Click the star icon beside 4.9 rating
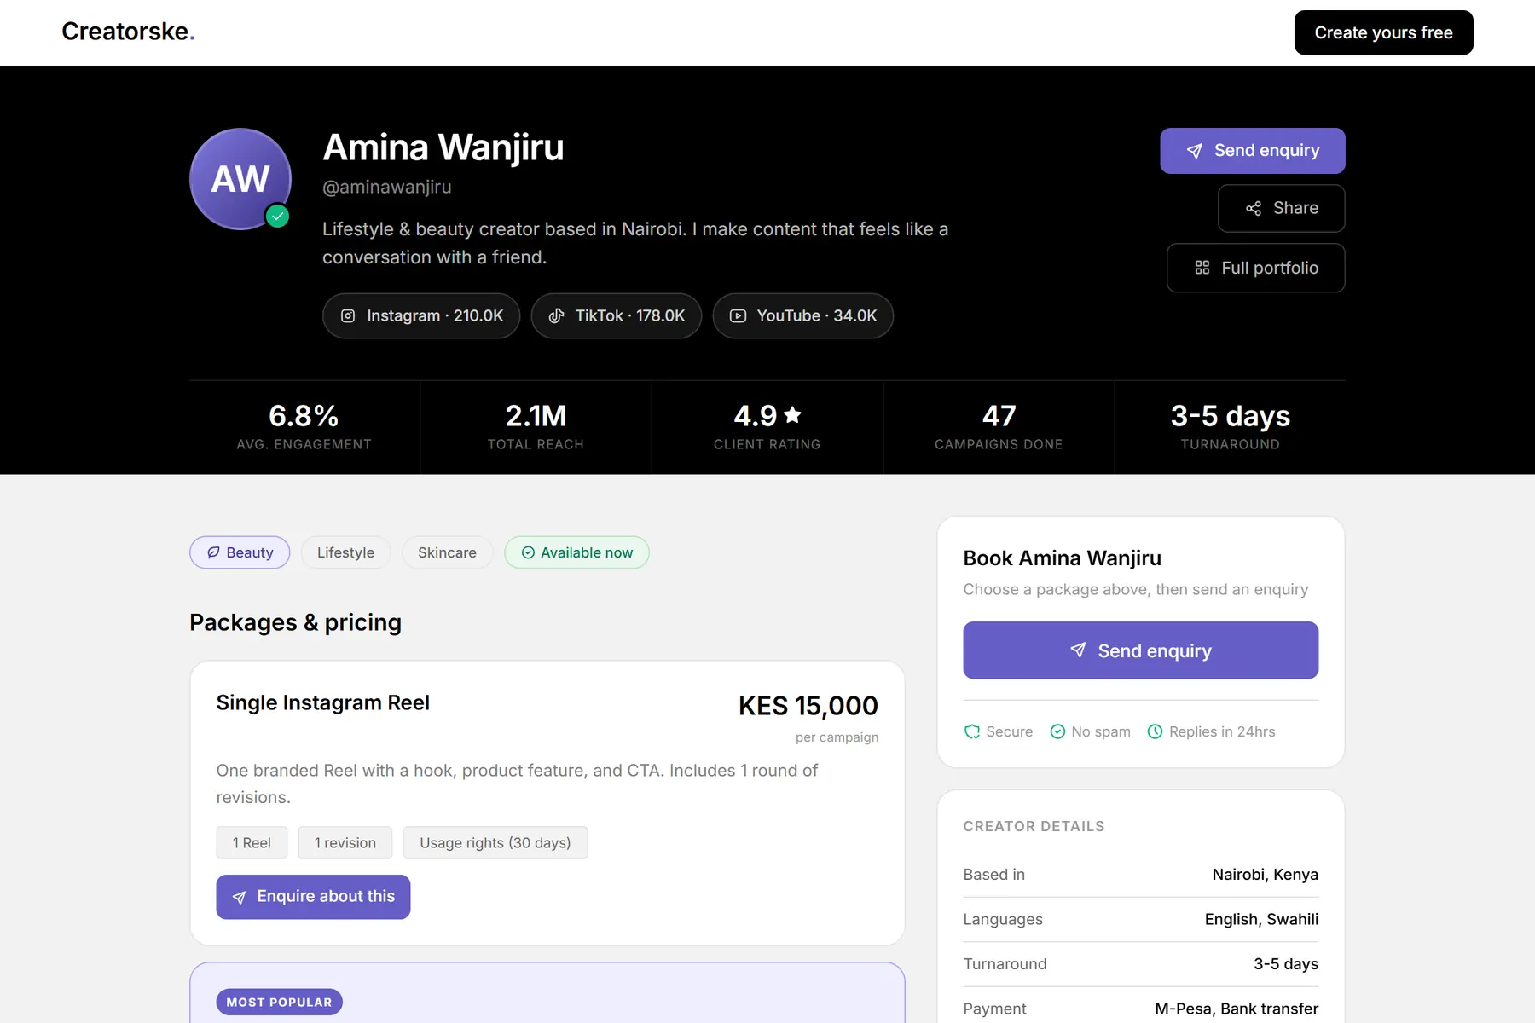Viewport: 1535px width, 1023px height. 792,415
